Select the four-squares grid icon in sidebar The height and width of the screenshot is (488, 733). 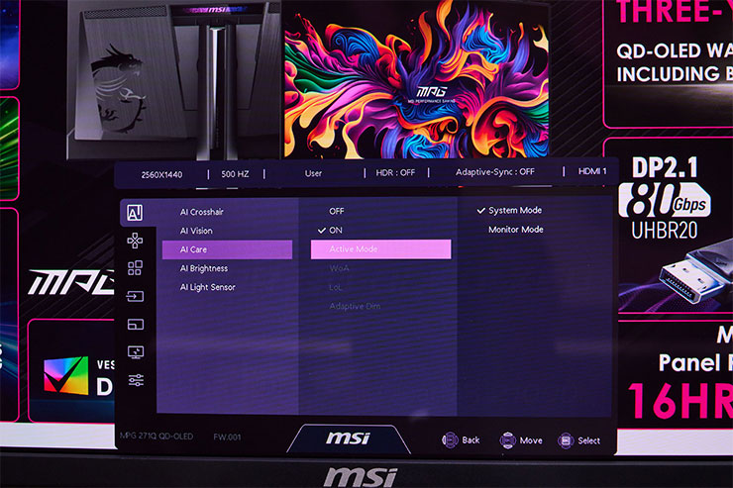[x=135, y=268]
